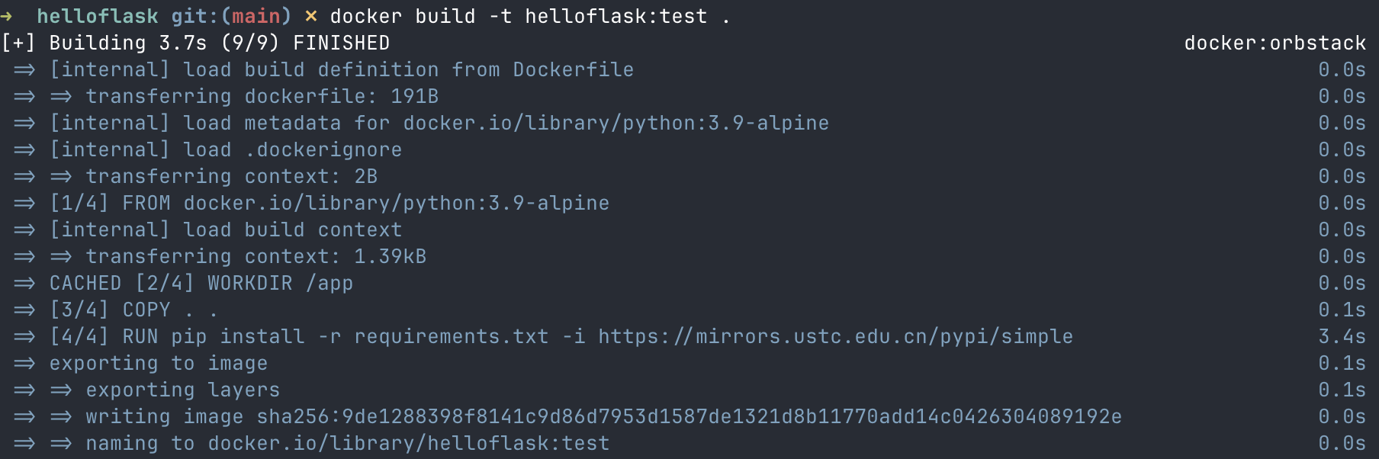Viewport: 1379px width, 459px height.
Task: Click the transferring context: 1.39kB line
Action: pos(256,256)
